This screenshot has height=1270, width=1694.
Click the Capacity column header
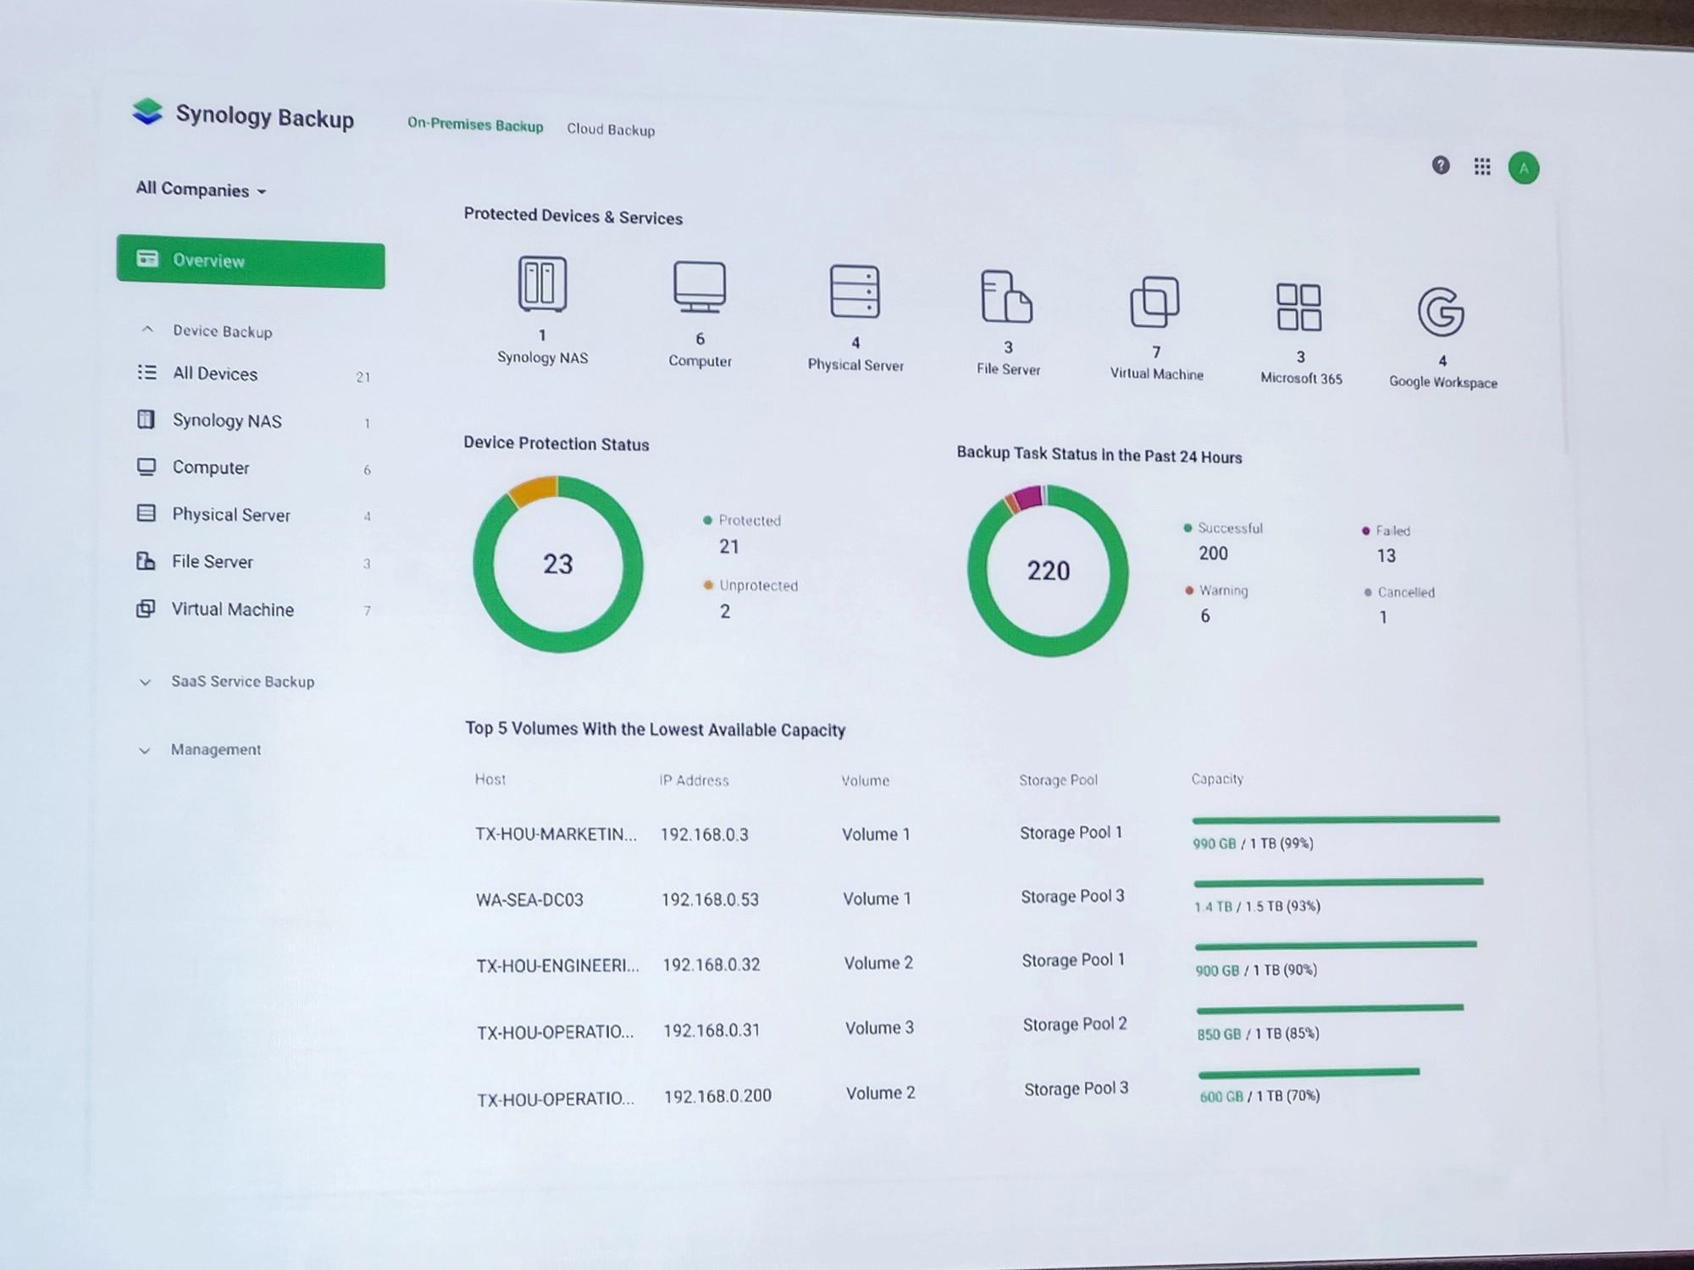[x=1217, y=779]
